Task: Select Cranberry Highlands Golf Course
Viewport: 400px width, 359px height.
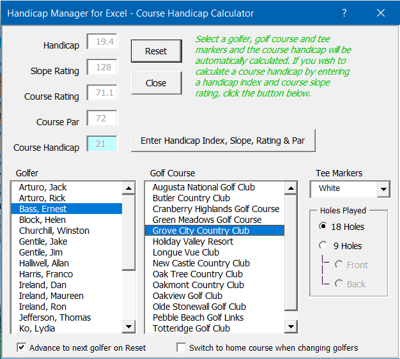Action: click(215, 209)
